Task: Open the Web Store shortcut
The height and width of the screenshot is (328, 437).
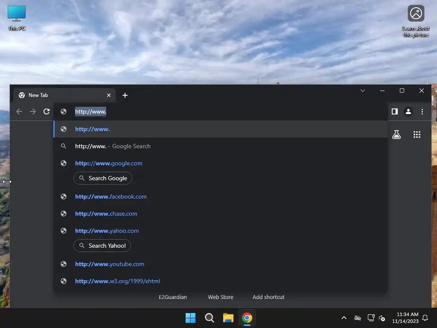Action: (221, 297)
